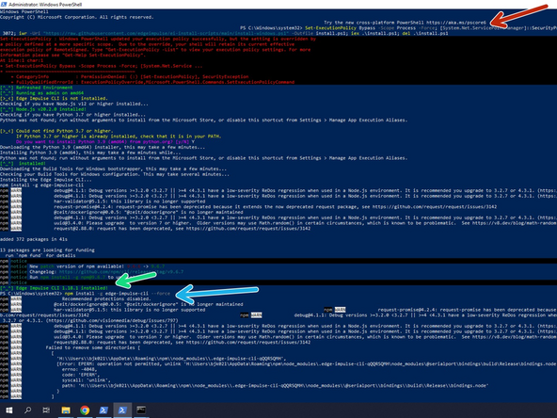Click 'Copyright (C) Microsoft Corporation' line
The image size is (557, 418).
[77, 17]
